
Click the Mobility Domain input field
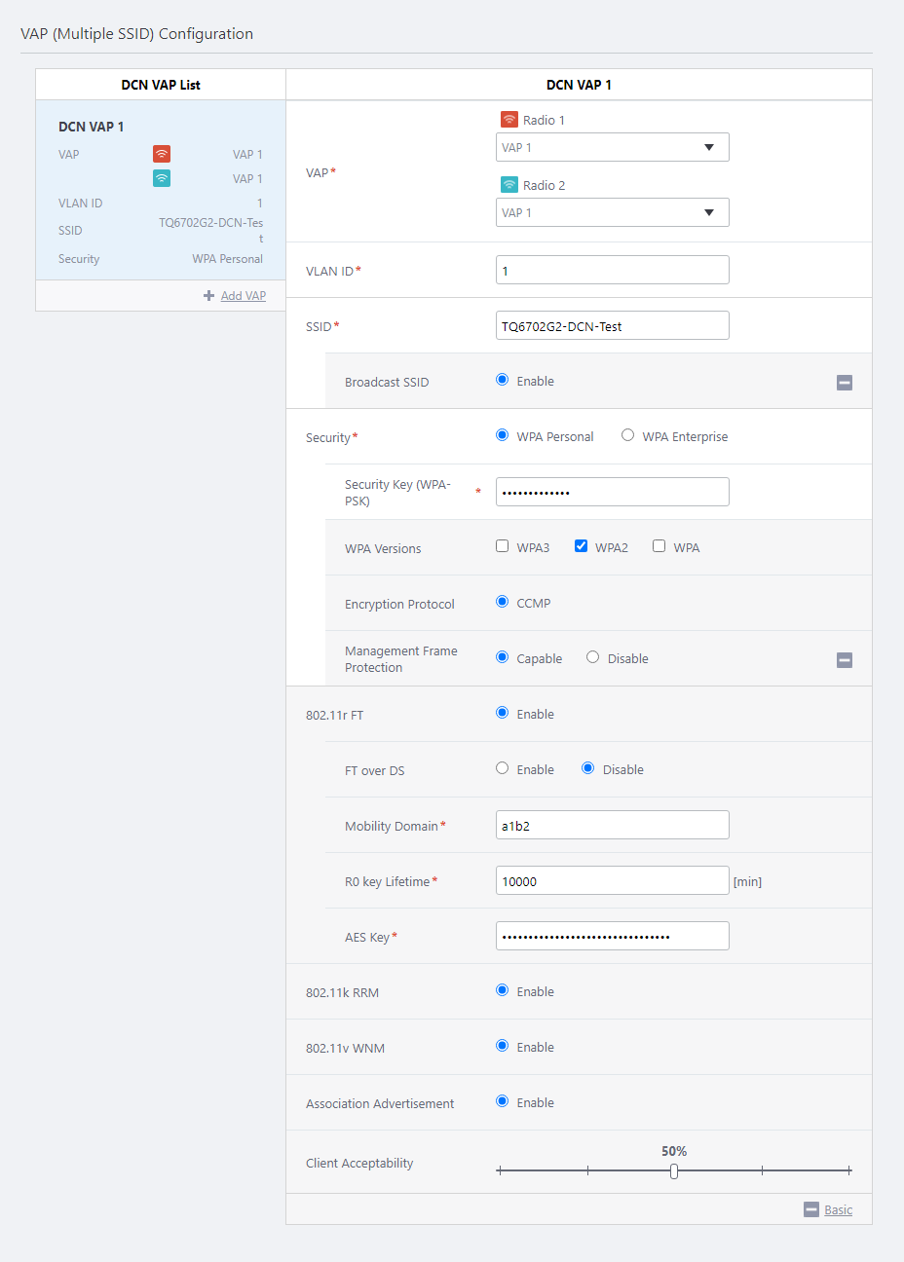pyautogui.click(x=612, y=826)
